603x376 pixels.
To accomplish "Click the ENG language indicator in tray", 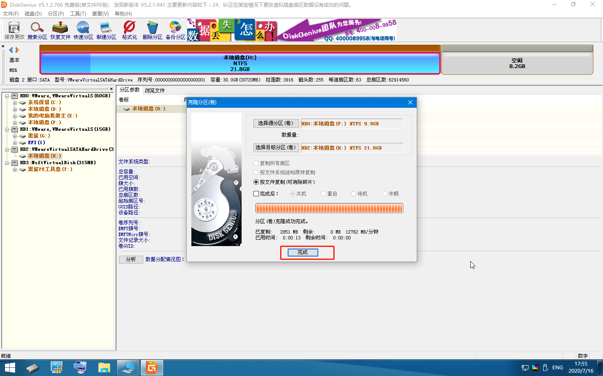I will pos(557,368).
